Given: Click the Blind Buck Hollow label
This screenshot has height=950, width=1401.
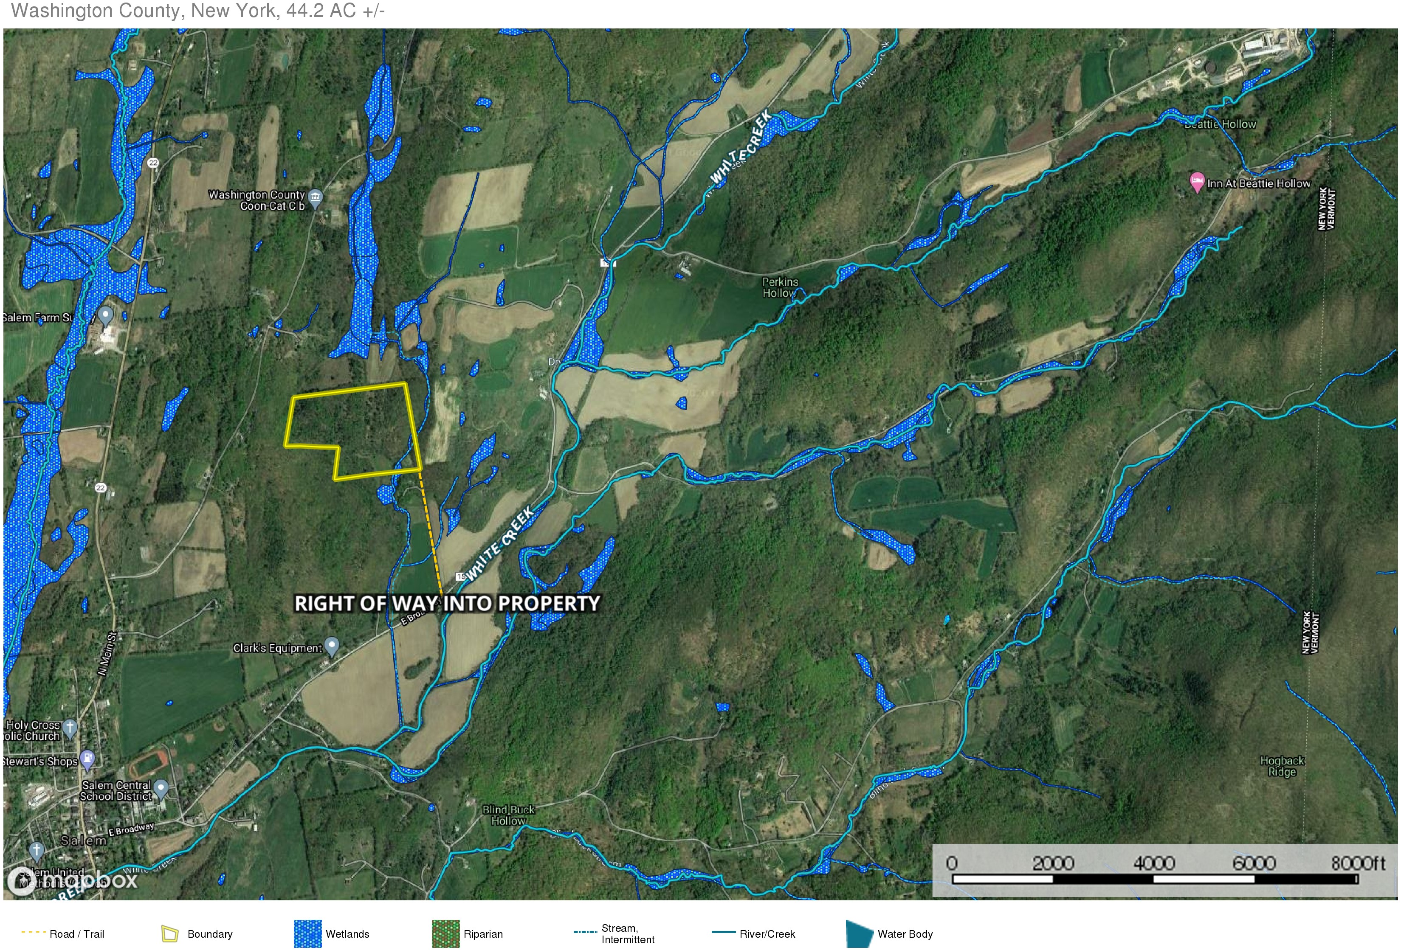Looking at the screenshot, I should 508,815.
